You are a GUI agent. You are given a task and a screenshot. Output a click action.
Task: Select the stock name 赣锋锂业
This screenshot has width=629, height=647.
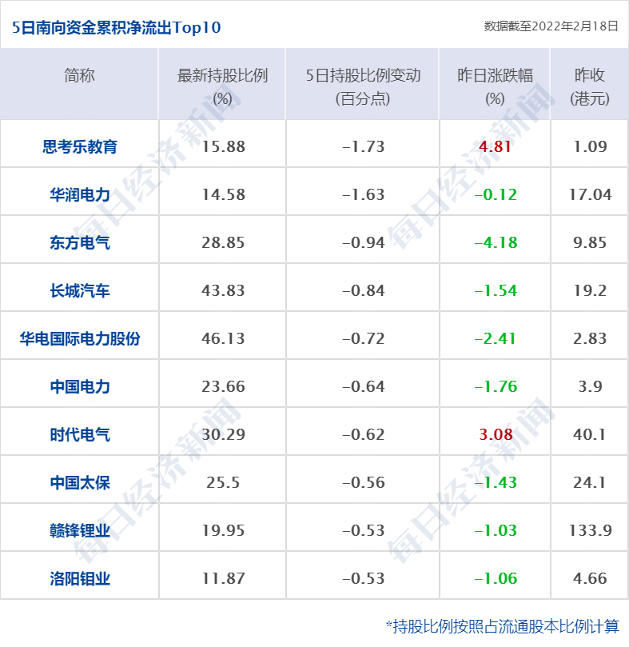(80, 531)
